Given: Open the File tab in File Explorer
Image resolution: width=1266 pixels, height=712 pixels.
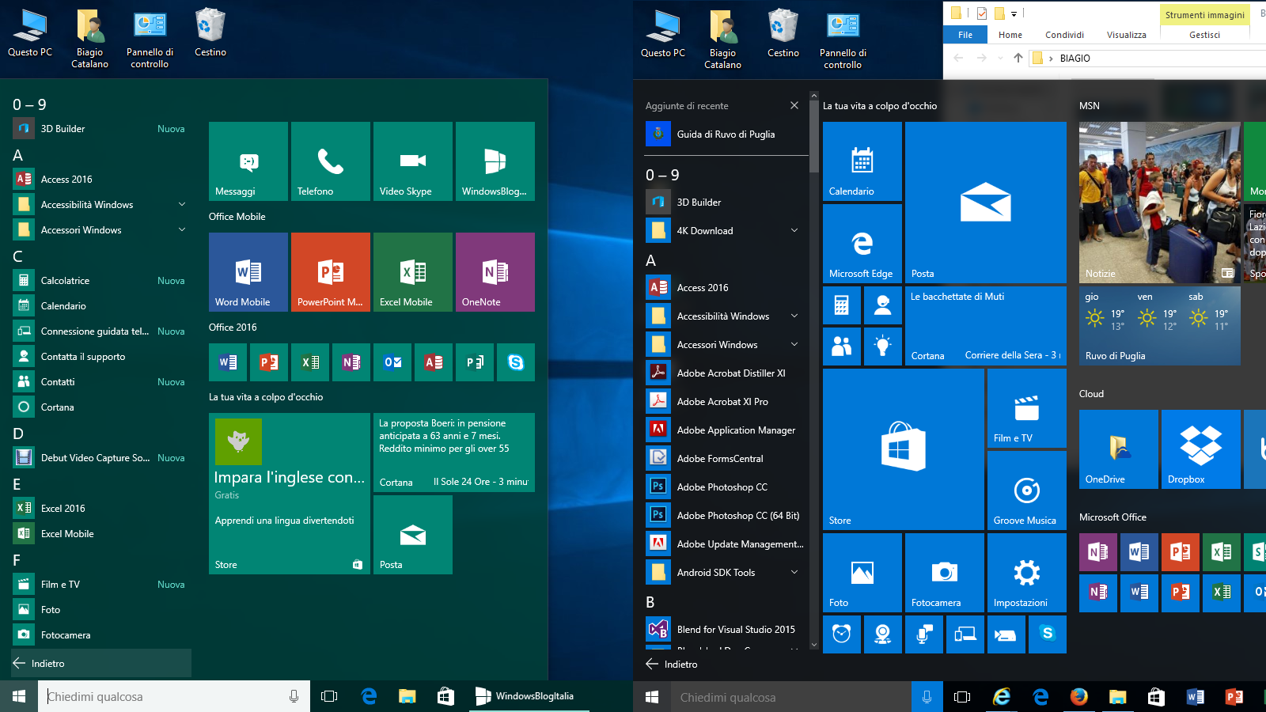Looking at the screenshot, I should point(965,35).
